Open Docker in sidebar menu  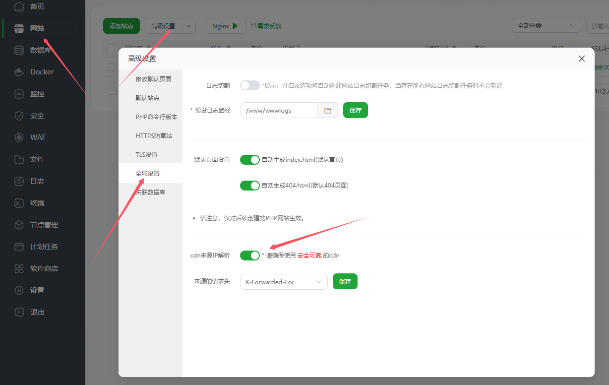coord(42,72)
